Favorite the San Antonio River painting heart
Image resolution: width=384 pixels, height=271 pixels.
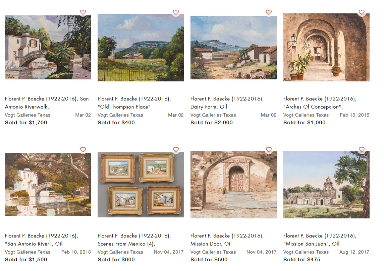(83, 149)
